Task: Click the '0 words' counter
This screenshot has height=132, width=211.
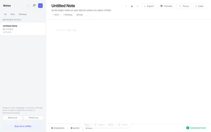Action: click(75, 128)
